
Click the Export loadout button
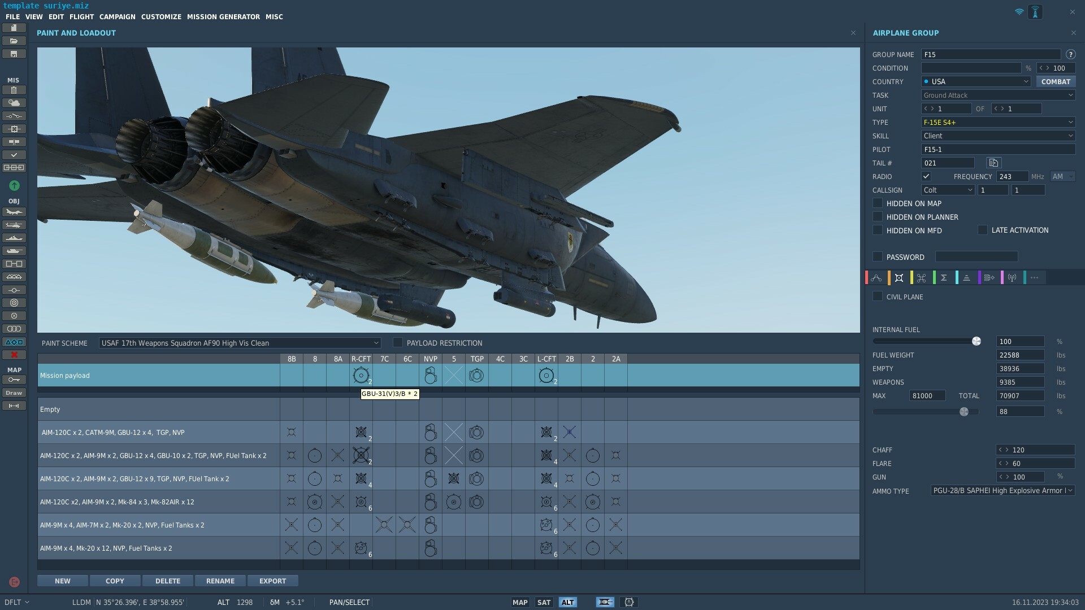272,581
